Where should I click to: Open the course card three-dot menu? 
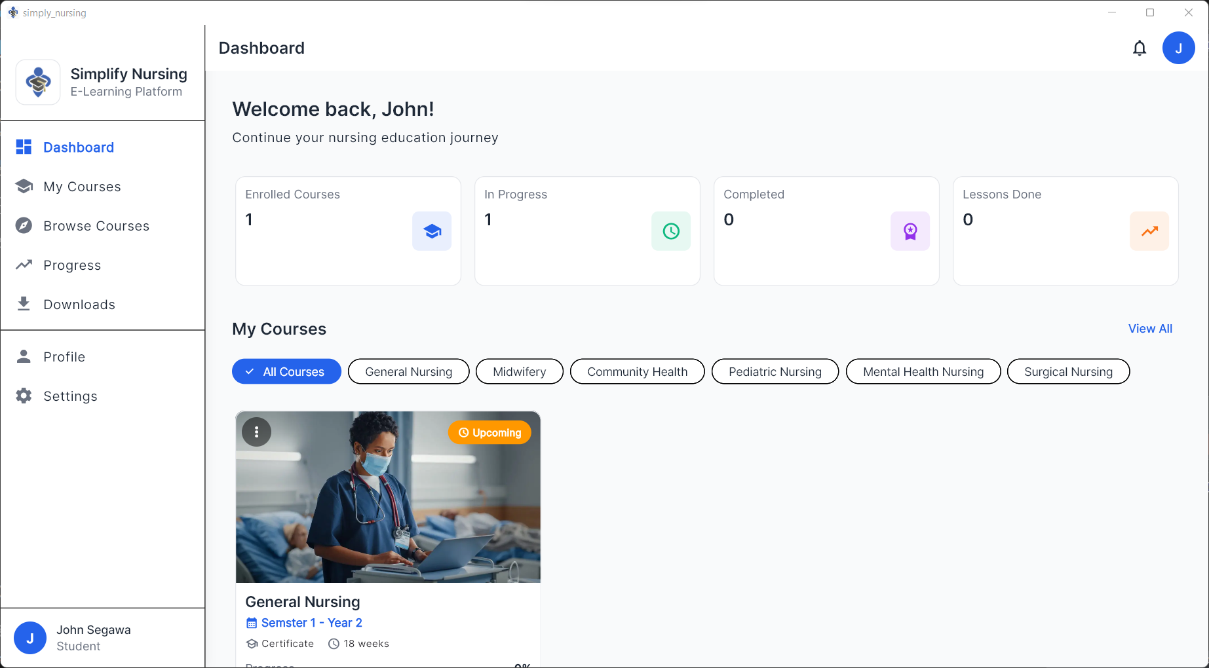point(257,432)
